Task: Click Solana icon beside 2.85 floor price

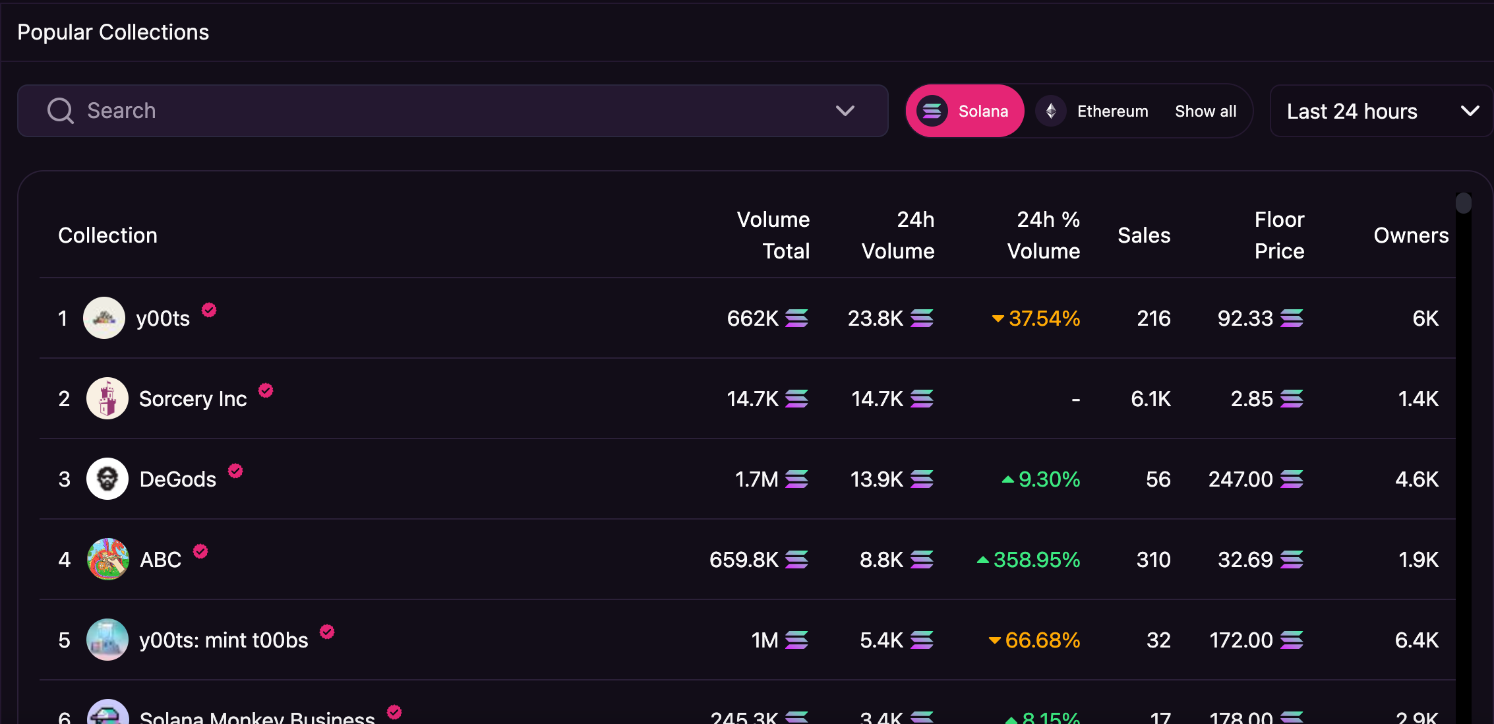Action: click(1292, 399)
